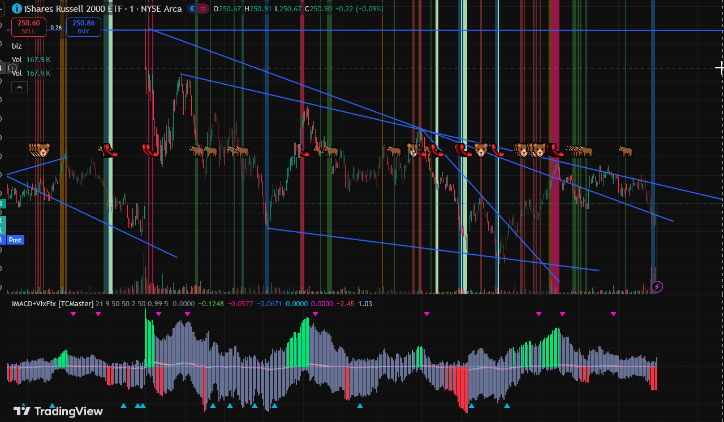Select the IMACD+VixFix [TCMaster] indicator title
Image resolution: width=724 pixels, height=422 pixels.
tap(53, 303)
